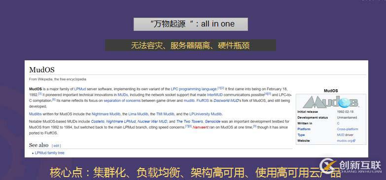
Task: Open the TMI Mudlib link
Action: click(165, 114)
